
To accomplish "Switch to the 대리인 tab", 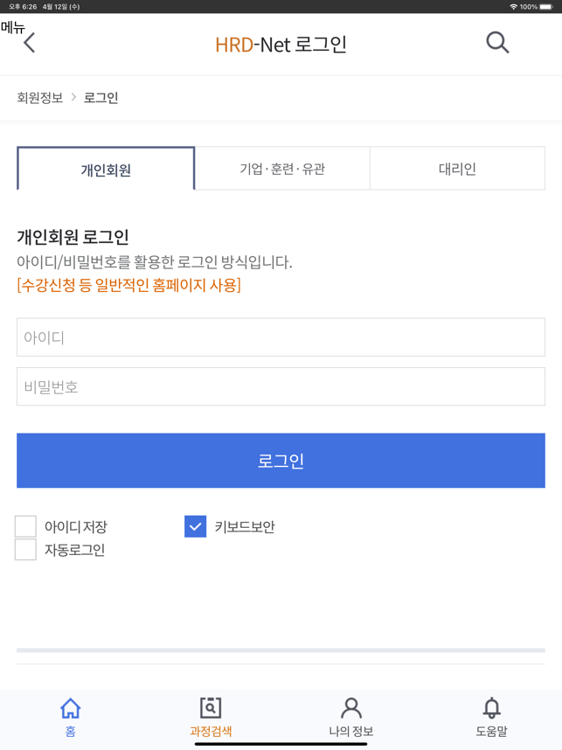I will pyautogui.click(x=457, y=169).
